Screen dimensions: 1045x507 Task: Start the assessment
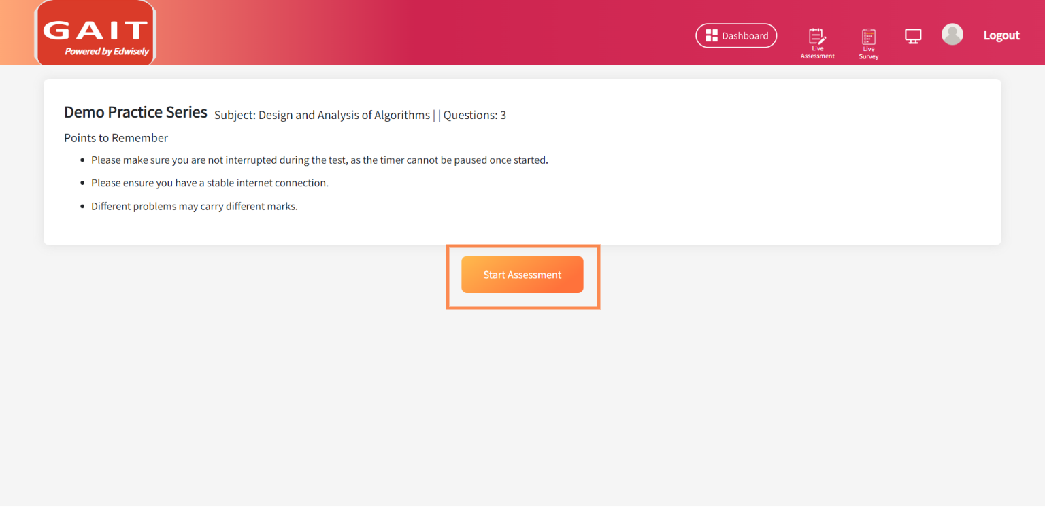pos(522,275)
